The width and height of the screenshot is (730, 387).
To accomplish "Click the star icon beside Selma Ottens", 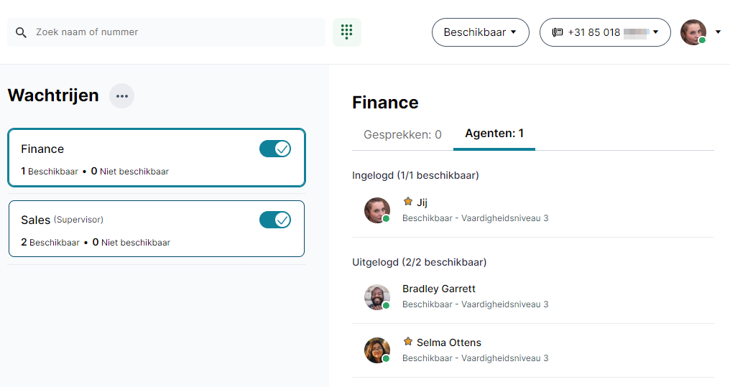I will [x=408, y=342].
